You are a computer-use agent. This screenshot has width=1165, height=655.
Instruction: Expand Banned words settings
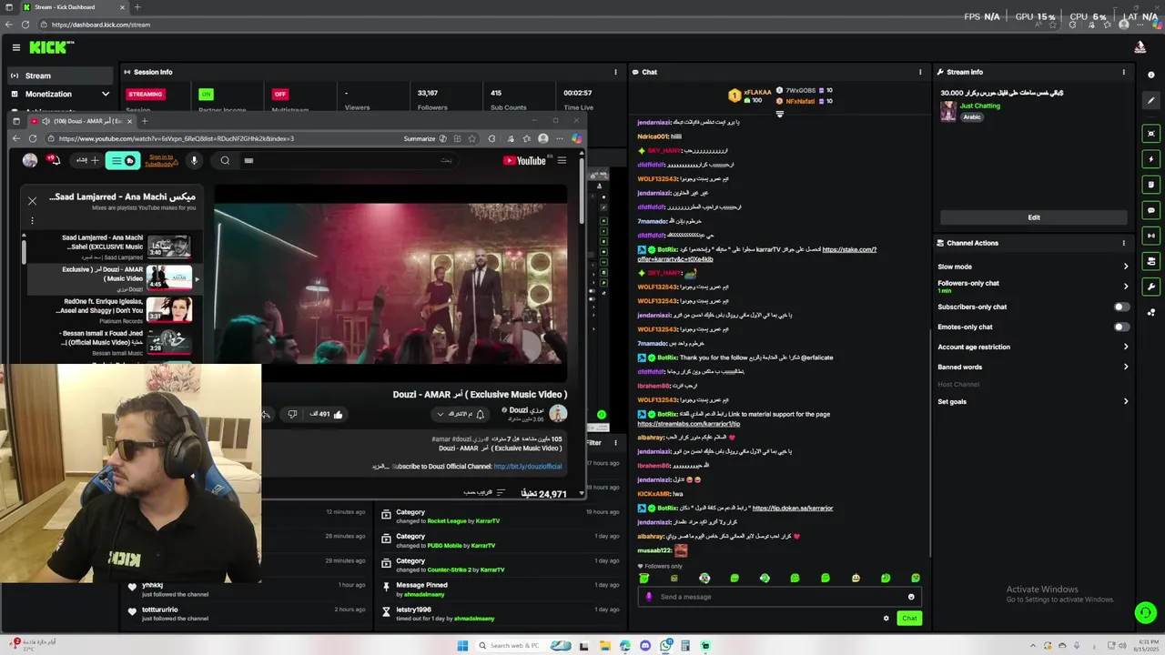(x=1126, y=367)
